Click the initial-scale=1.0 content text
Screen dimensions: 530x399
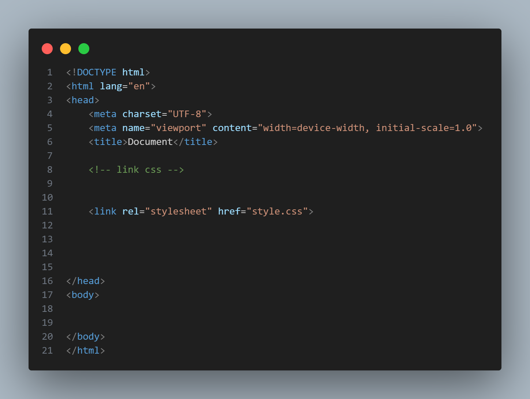[424, 128]
